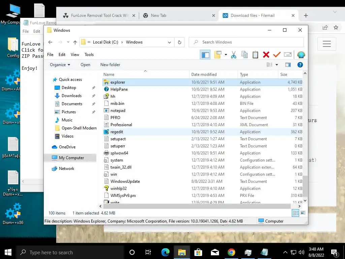The width and height of the screenshot is (345, 259).
Task: Open Microsoft Edge from the taskbar
Action: [x=165, y=252]
